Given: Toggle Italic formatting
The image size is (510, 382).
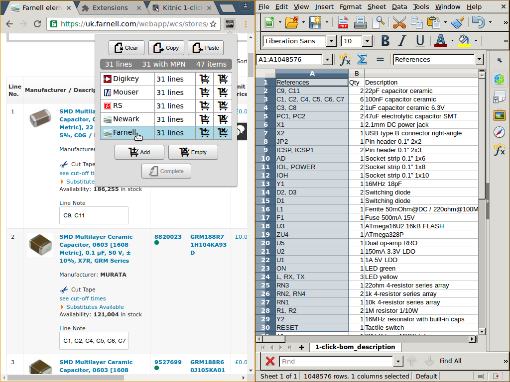Looking at the screenshot, I should coord(402,41).
